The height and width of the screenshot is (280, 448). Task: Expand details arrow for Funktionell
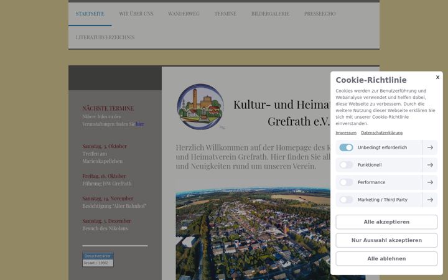[x=430, y=165]
